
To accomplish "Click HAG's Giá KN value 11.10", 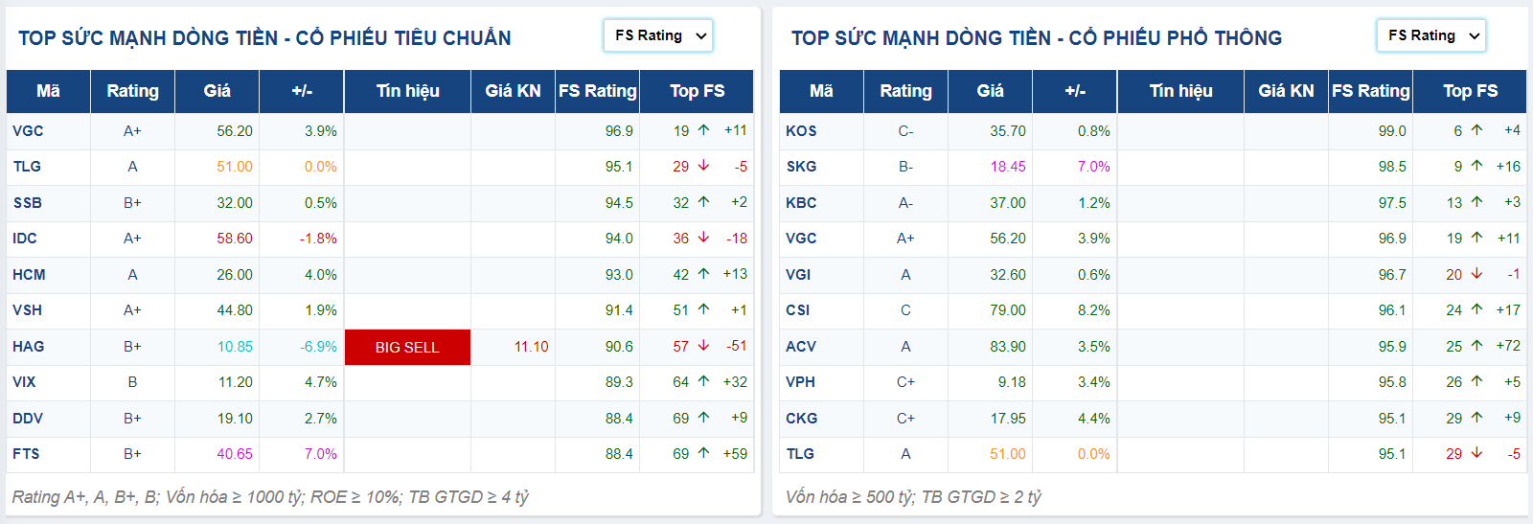I will [x=531, y=347].
